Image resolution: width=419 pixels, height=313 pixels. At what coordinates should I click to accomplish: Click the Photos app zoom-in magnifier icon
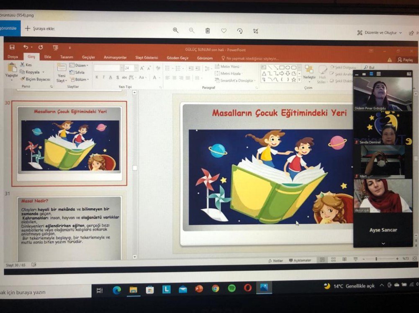coord(175,30)
